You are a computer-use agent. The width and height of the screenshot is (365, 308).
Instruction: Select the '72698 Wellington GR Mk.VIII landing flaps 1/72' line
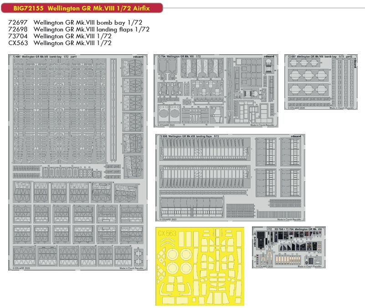click(79, 29)
